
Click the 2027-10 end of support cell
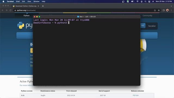[x=103, y=96]
